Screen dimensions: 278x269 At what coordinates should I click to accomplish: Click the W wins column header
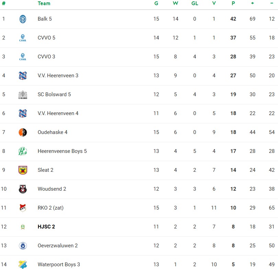pyautogui.click(x=175, y=3)
